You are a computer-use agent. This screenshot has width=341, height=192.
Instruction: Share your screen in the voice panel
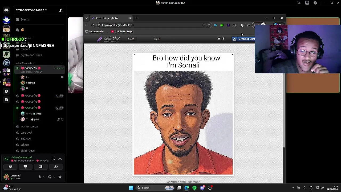[x=26, y=167]
